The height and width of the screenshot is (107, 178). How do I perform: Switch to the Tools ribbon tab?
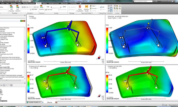click(x=3, y=3)
